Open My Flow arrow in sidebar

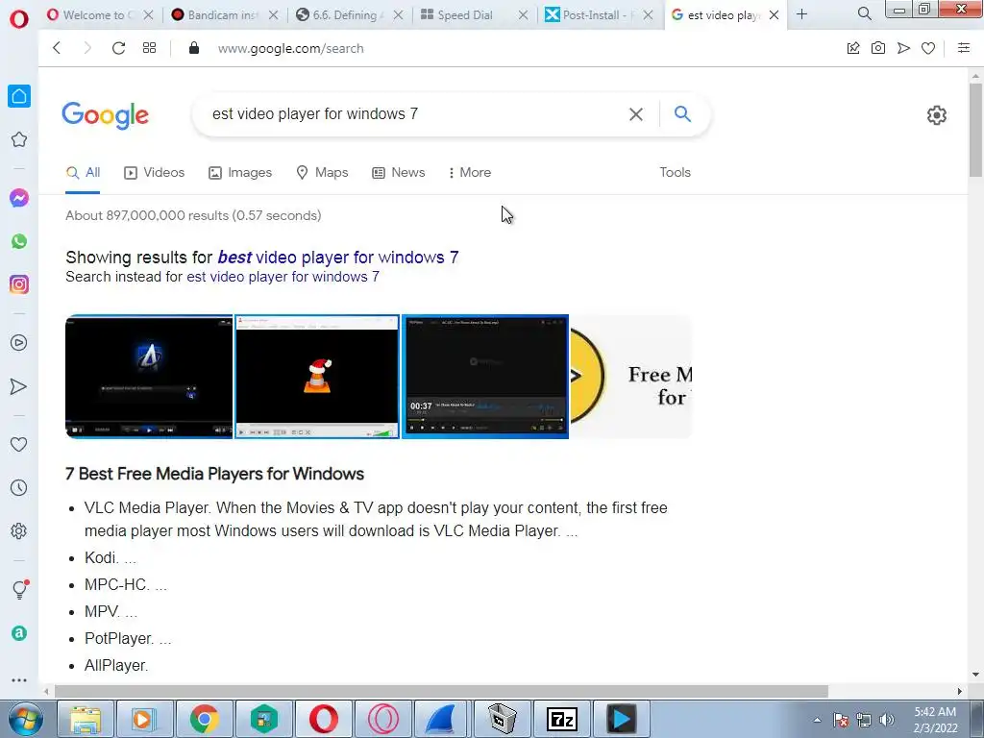click(x=19, y=386)
